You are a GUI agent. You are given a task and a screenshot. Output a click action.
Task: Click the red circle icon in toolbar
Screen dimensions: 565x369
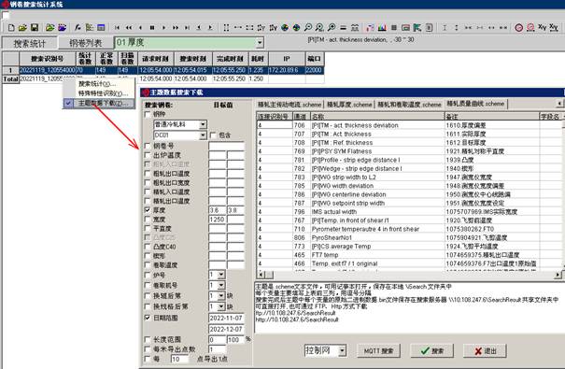tap(519, 27)
